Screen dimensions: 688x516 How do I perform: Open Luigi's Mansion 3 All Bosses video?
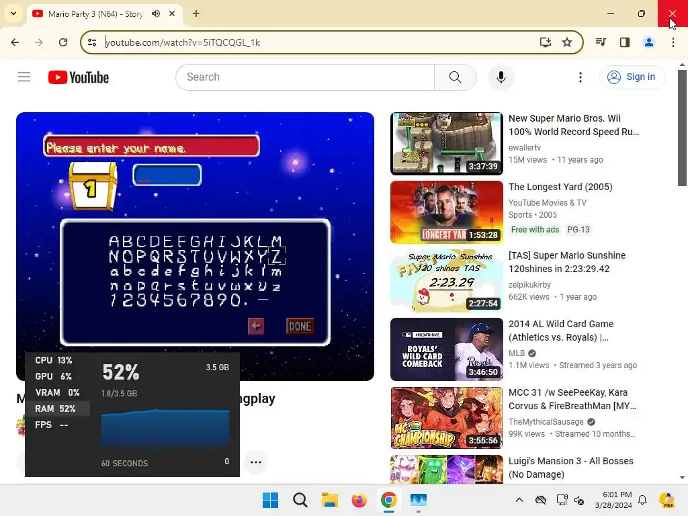coord(571,468)
